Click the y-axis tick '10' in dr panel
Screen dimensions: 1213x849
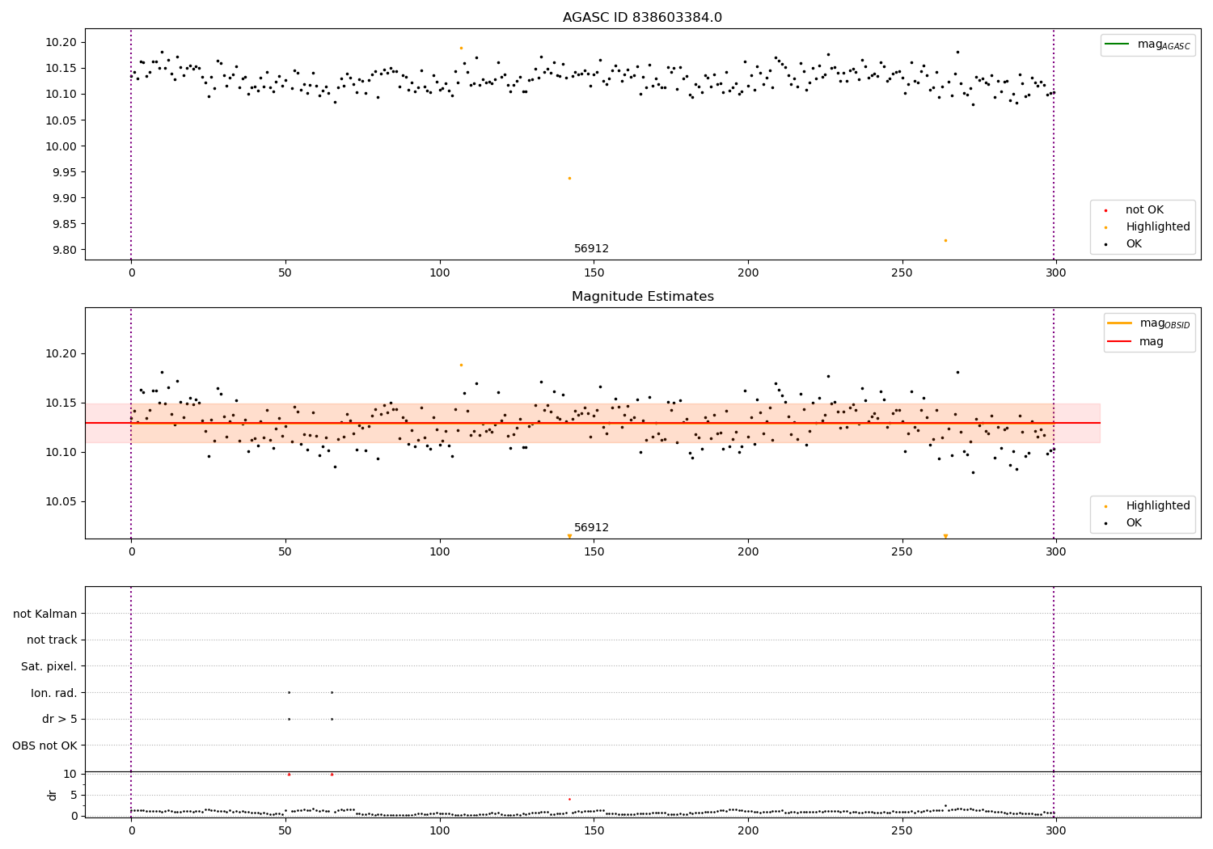click(x=70, y=774)
